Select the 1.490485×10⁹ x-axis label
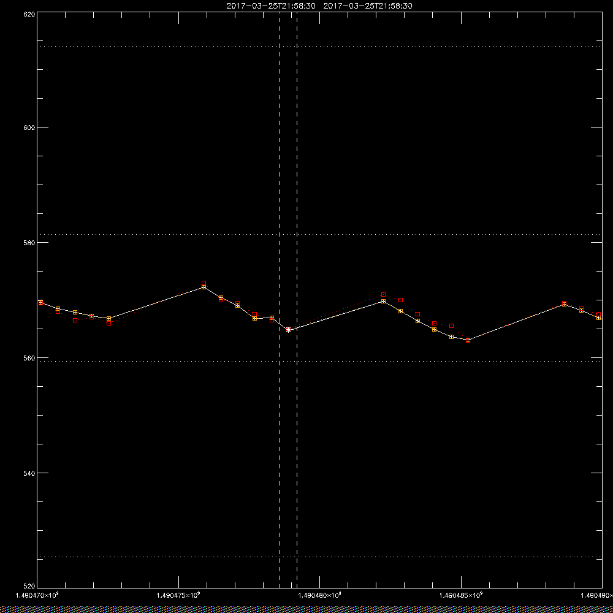This screenshot has width=613, height=613. coord(461,595)
